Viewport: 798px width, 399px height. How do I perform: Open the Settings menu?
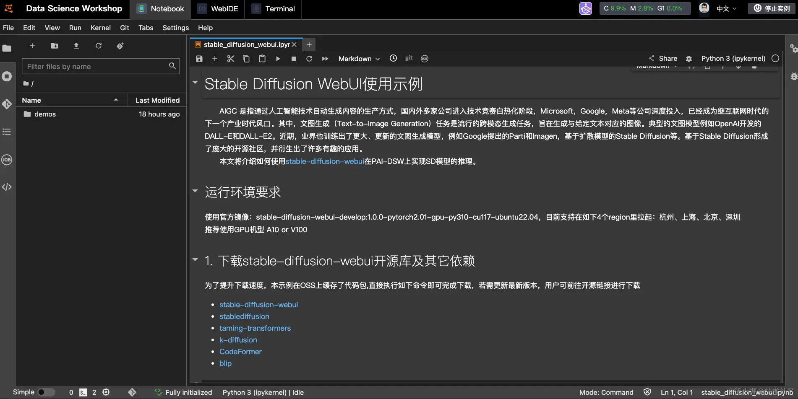click(176, 28)
